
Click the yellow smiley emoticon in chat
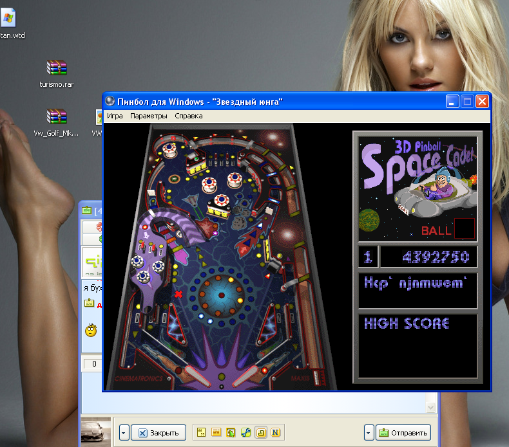tap(91, 330)
